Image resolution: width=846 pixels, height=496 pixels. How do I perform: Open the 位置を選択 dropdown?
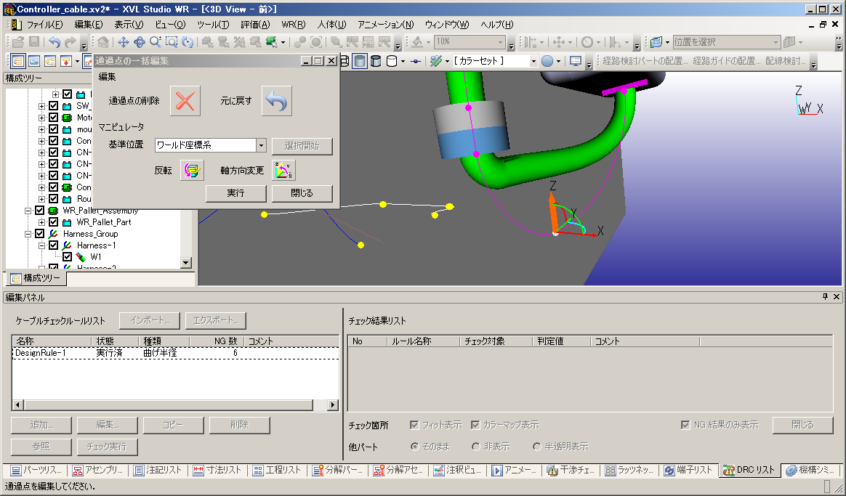(775, 42)
